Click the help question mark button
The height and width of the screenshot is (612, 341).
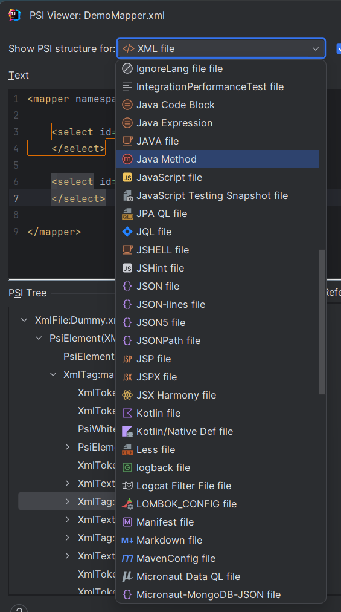click(x=19, y=608)
